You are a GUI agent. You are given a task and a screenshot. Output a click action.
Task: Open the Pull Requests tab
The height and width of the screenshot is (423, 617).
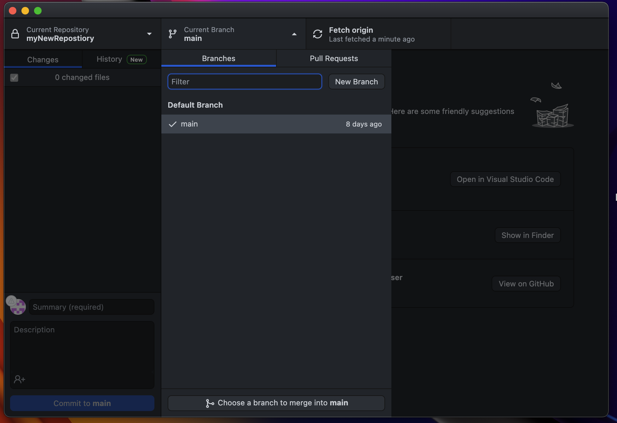(x=334, y=58)
